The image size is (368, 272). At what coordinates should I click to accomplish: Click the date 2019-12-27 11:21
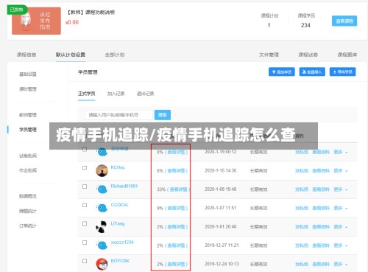point(222,245)
